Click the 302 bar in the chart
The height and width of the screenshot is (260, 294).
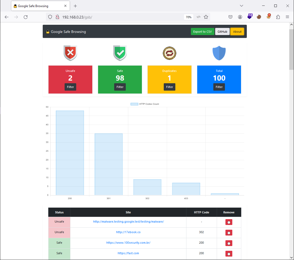point(147,187)
